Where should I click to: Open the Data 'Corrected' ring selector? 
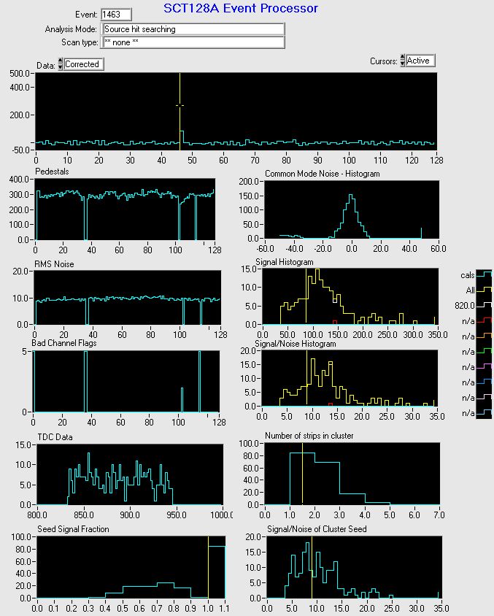(83, 64)
